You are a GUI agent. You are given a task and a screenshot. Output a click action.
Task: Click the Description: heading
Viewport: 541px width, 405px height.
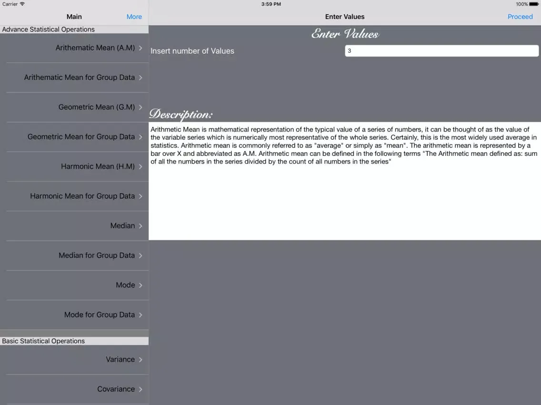(181, 115)
